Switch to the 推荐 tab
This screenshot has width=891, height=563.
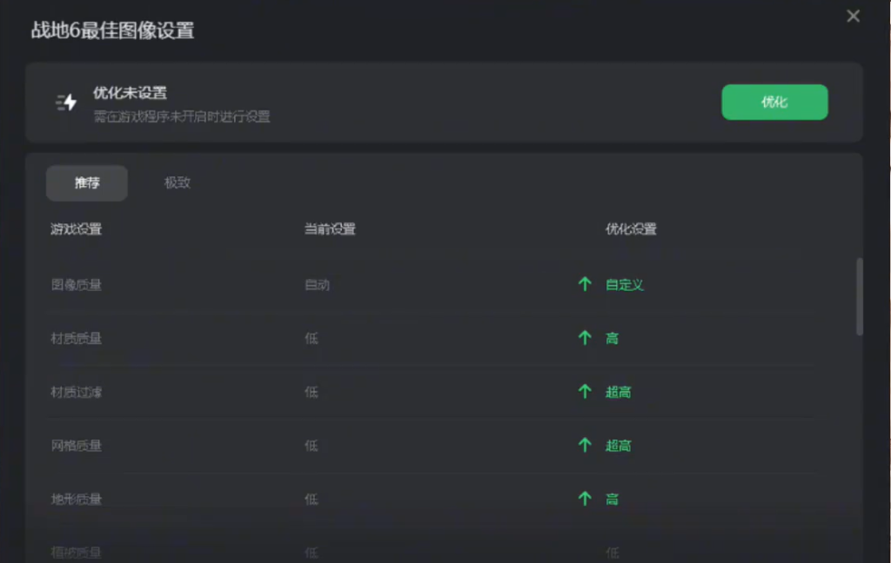tap(87, 183)
